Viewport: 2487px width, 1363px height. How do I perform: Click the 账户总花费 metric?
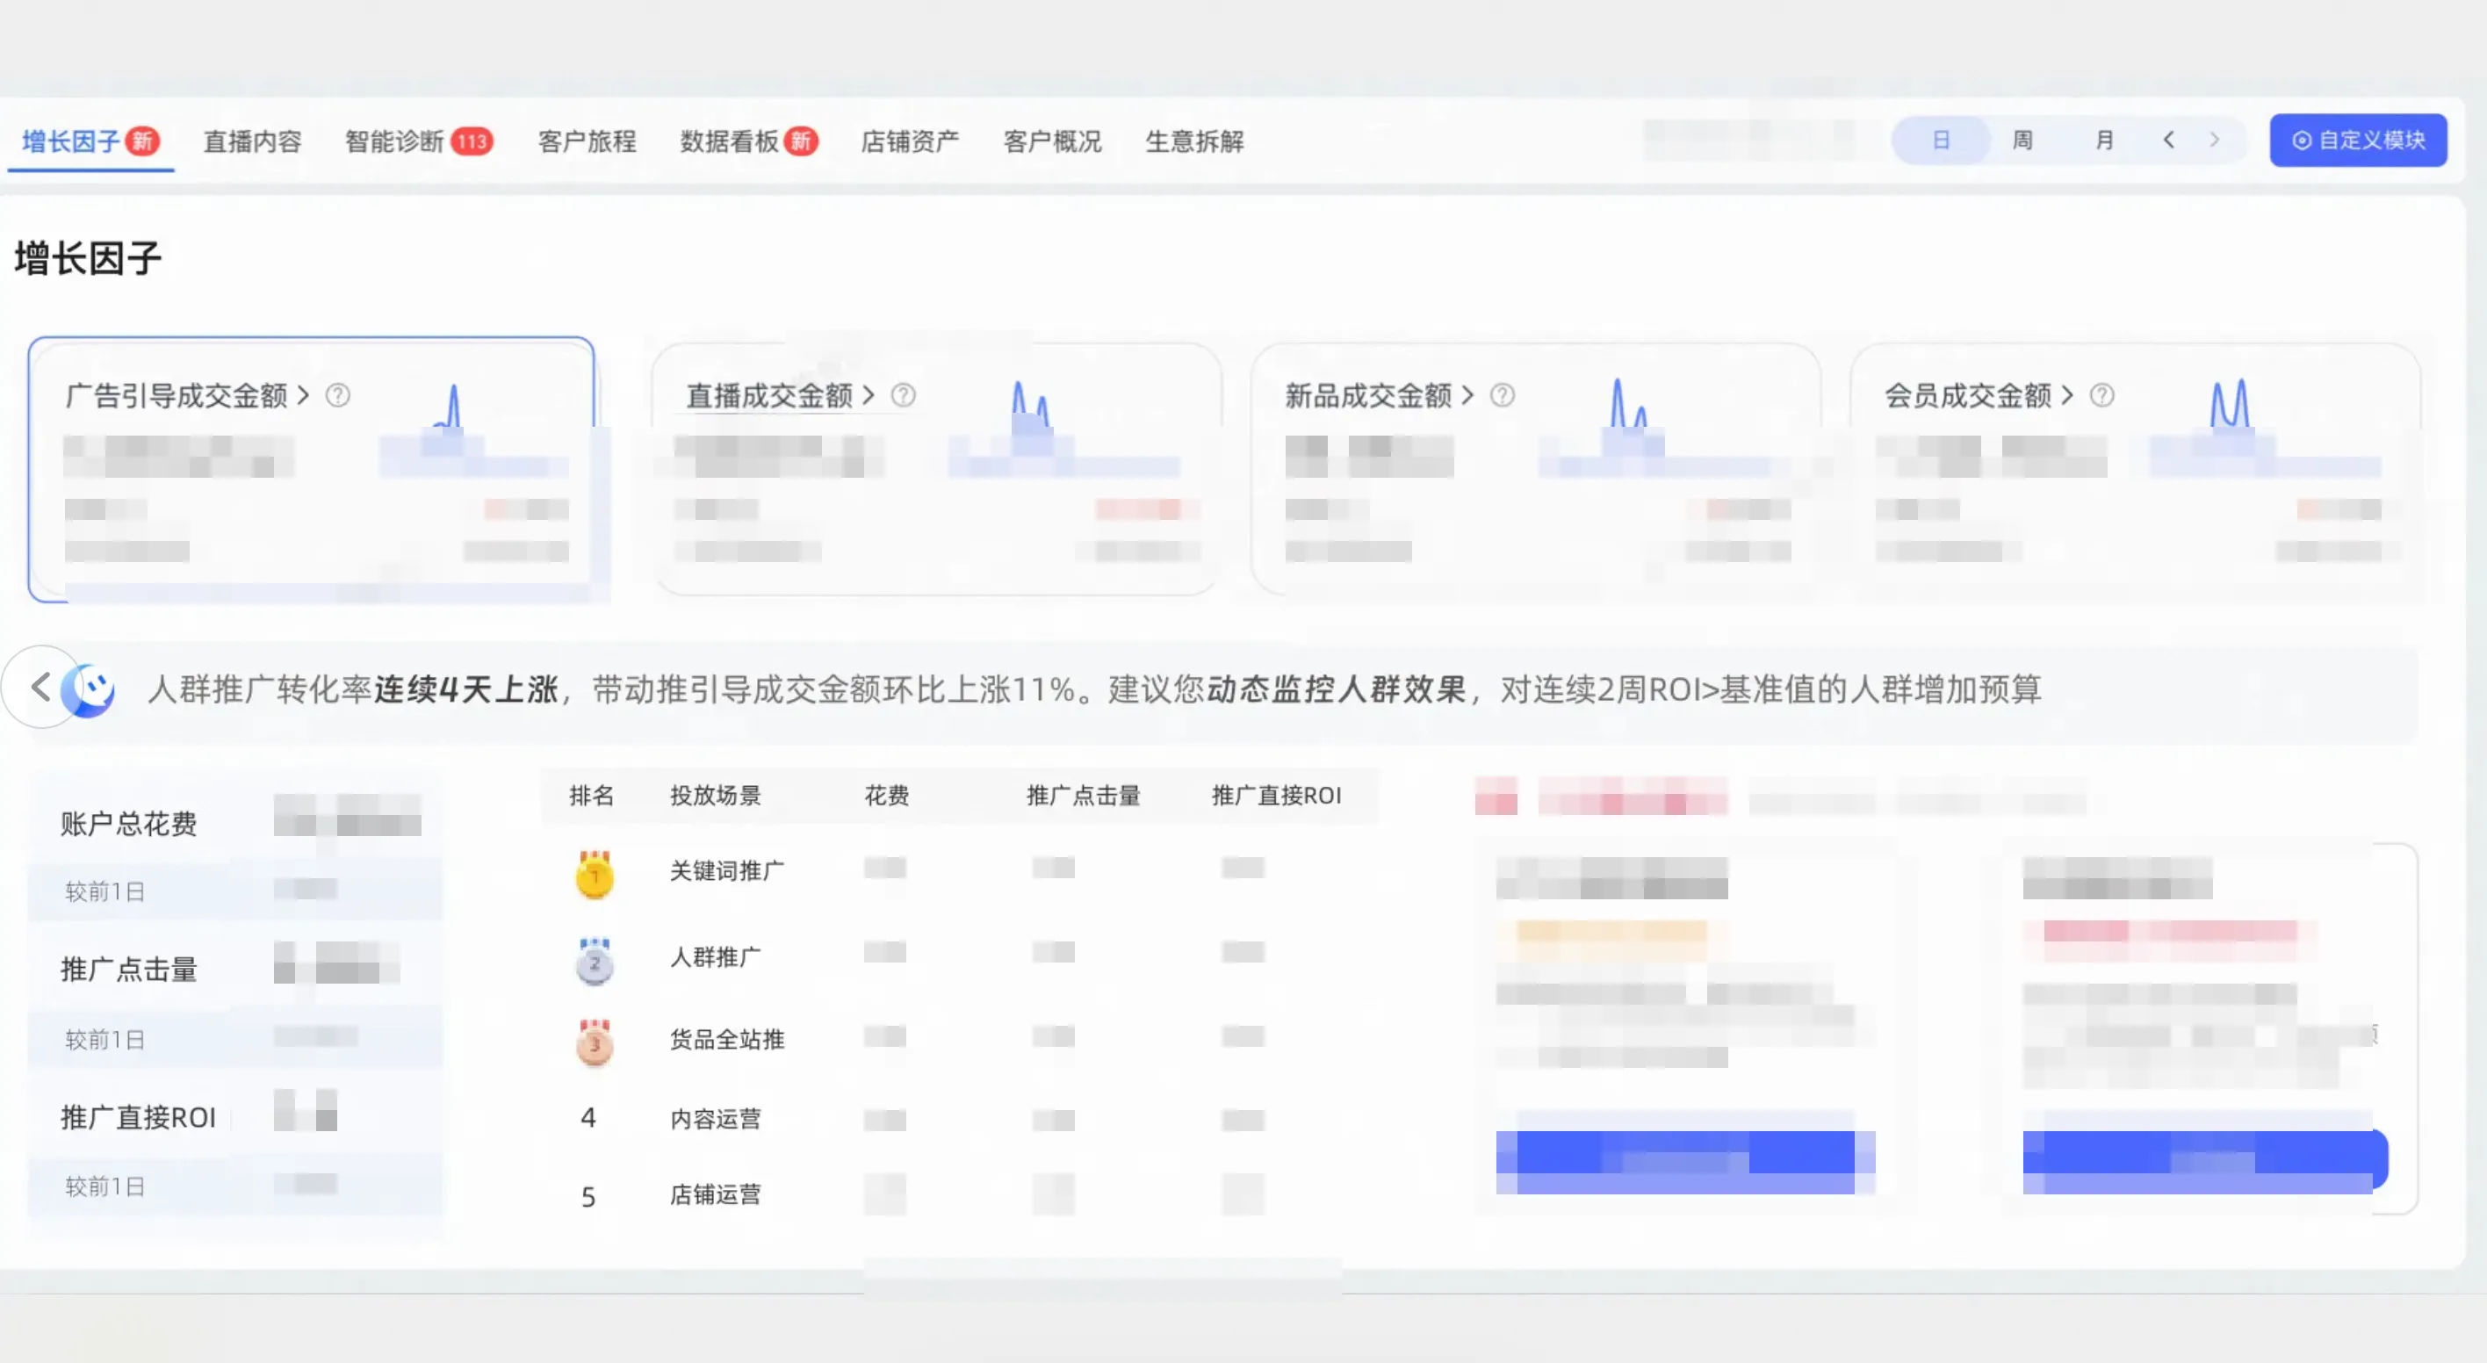click(128, 824)
